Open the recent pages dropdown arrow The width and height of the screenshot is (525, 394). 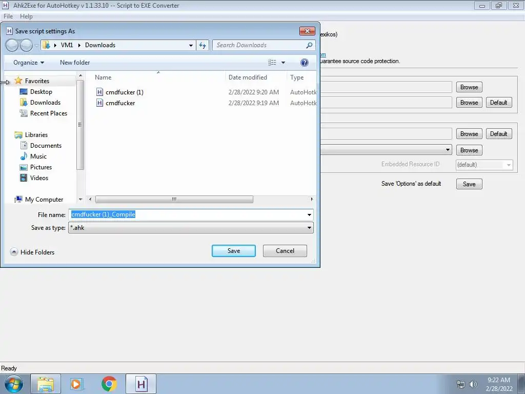(x=36, y=45)
